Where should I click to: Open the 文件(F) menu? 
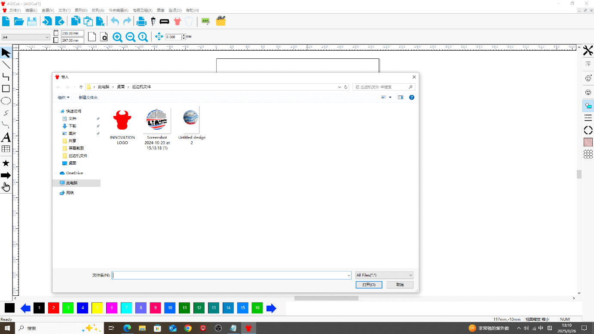pos(15,10)
